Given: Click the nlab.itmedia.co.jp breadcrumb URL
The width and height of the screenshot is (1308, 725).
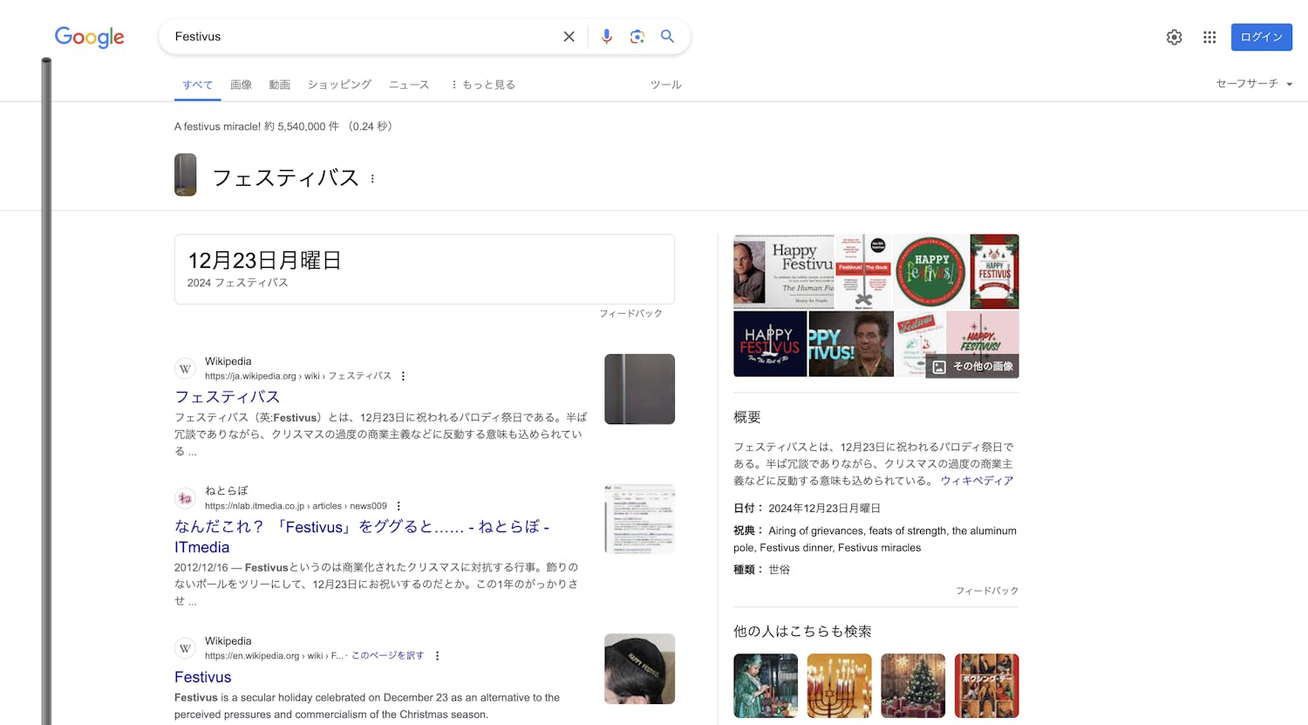Looking at the screenshot, I should 296,506.
